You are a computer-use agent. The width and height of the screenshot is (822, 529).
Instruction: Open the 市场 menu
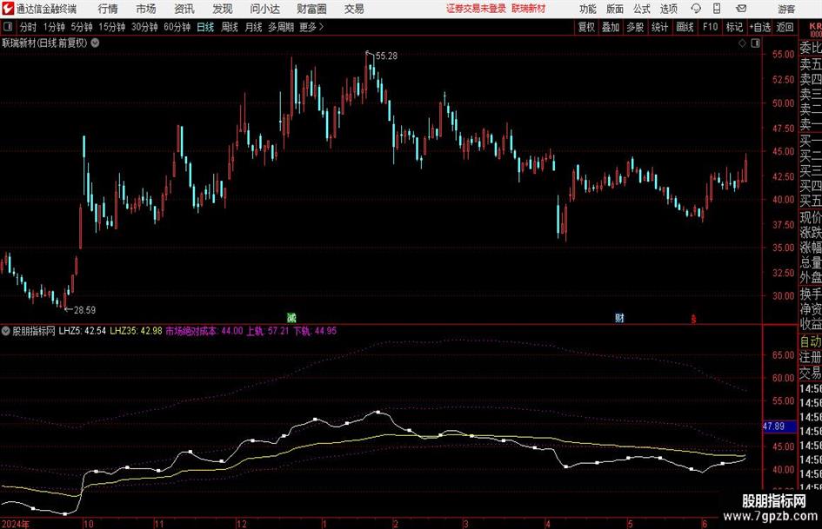pyautogui.click(x=146, y=9)
